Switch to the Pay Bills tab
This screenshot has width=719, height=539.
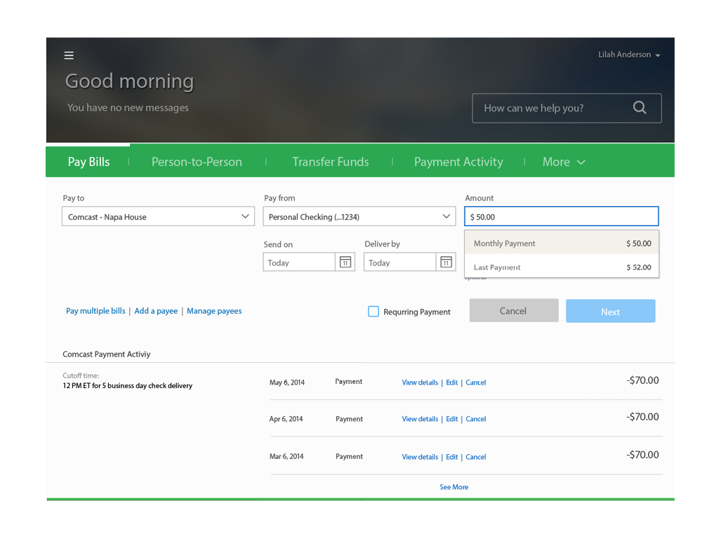88,162
